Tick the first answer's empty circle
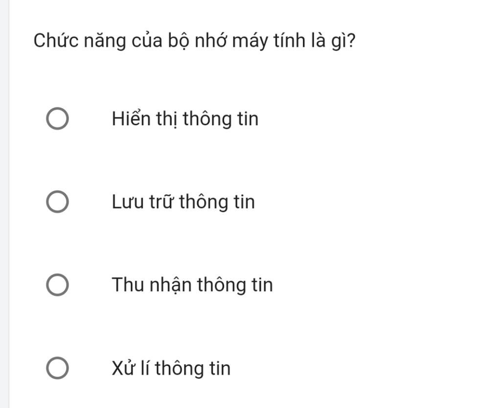This screenshot has height=408, width=501. 58,118
